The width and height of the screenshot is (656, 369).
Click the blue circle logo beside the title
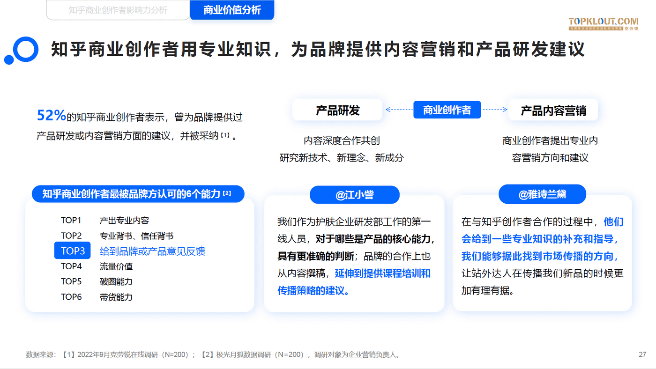(22, 50)
